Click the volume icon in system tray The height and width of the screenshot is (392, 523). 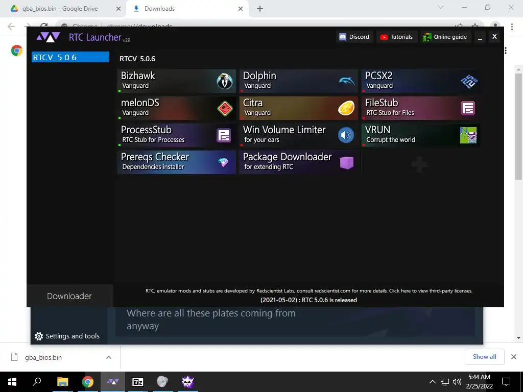[457, 382]
